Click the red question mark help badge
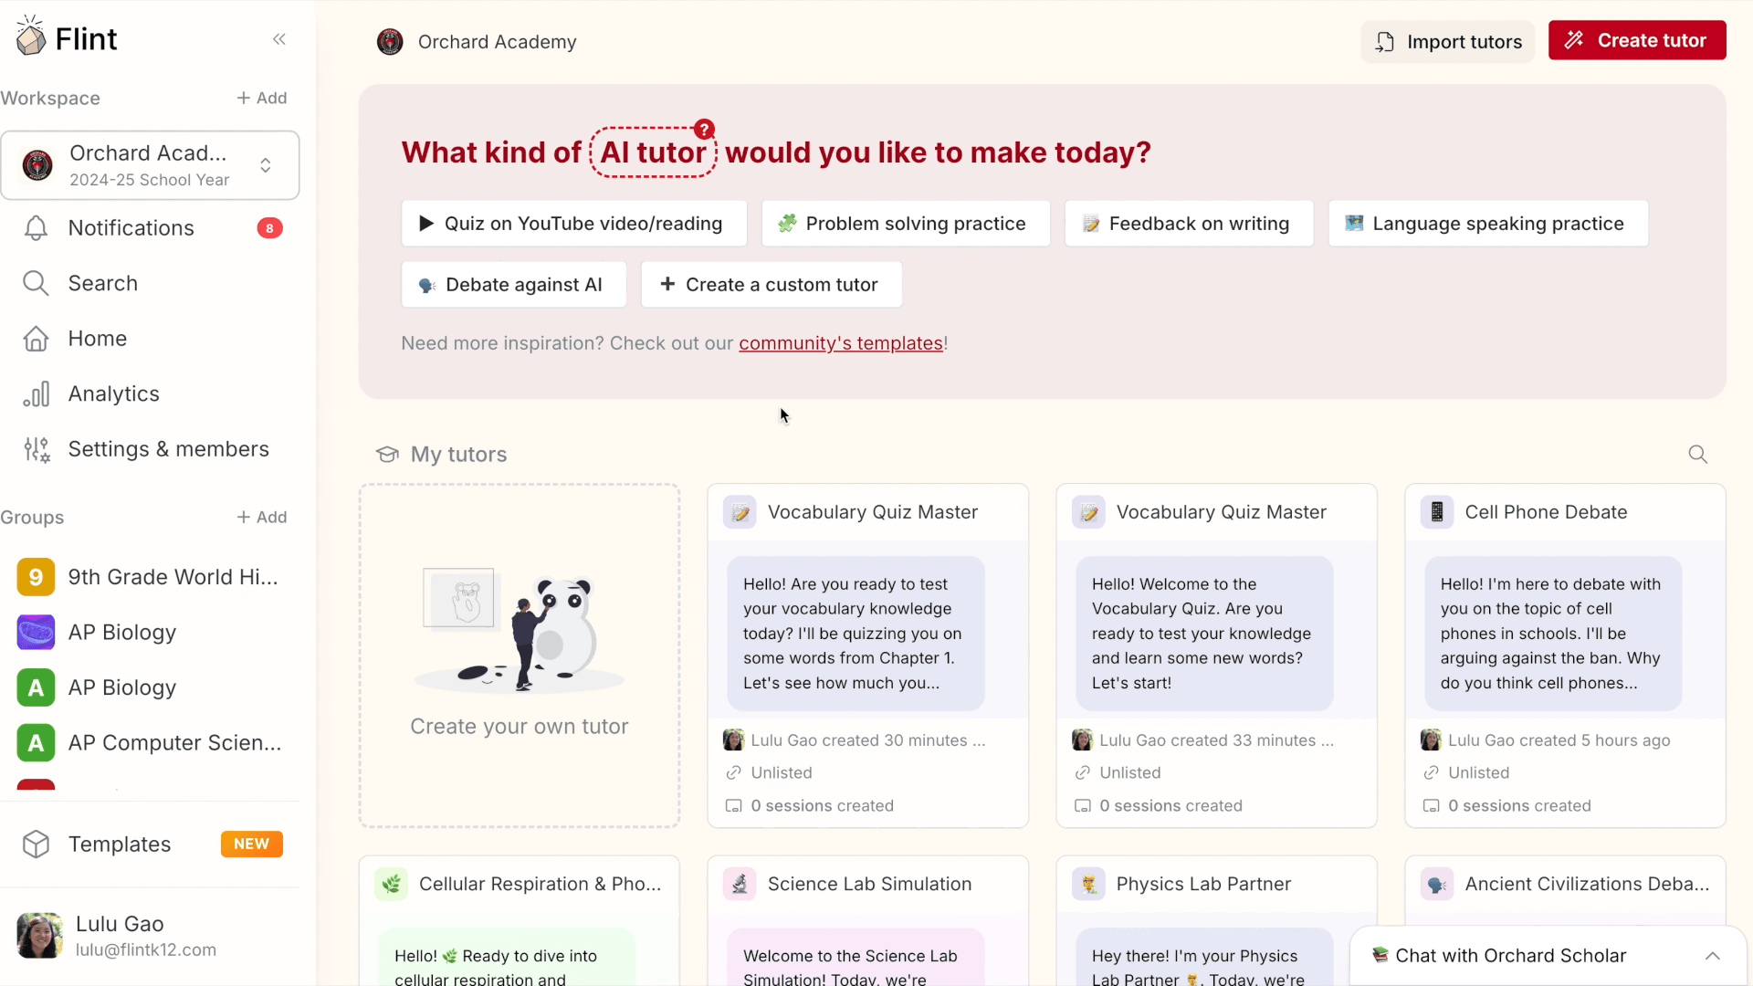Image resolution: width=1753 pixels, height=986 pixels. coord(704,130)
